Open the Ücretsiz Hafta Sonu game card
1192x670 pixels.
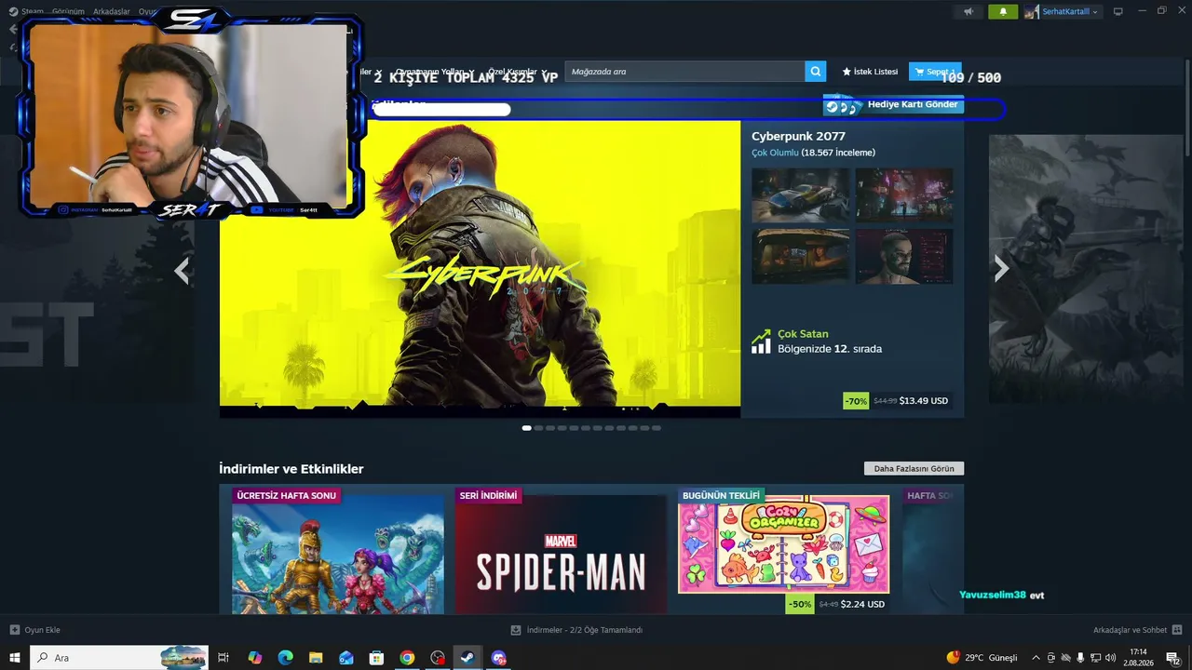[x=338, y=551]
